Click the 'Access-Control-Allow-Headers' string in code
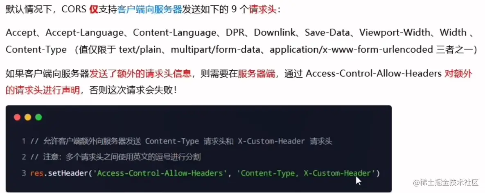This screenshot has width=485, height=193. (161, 173)
